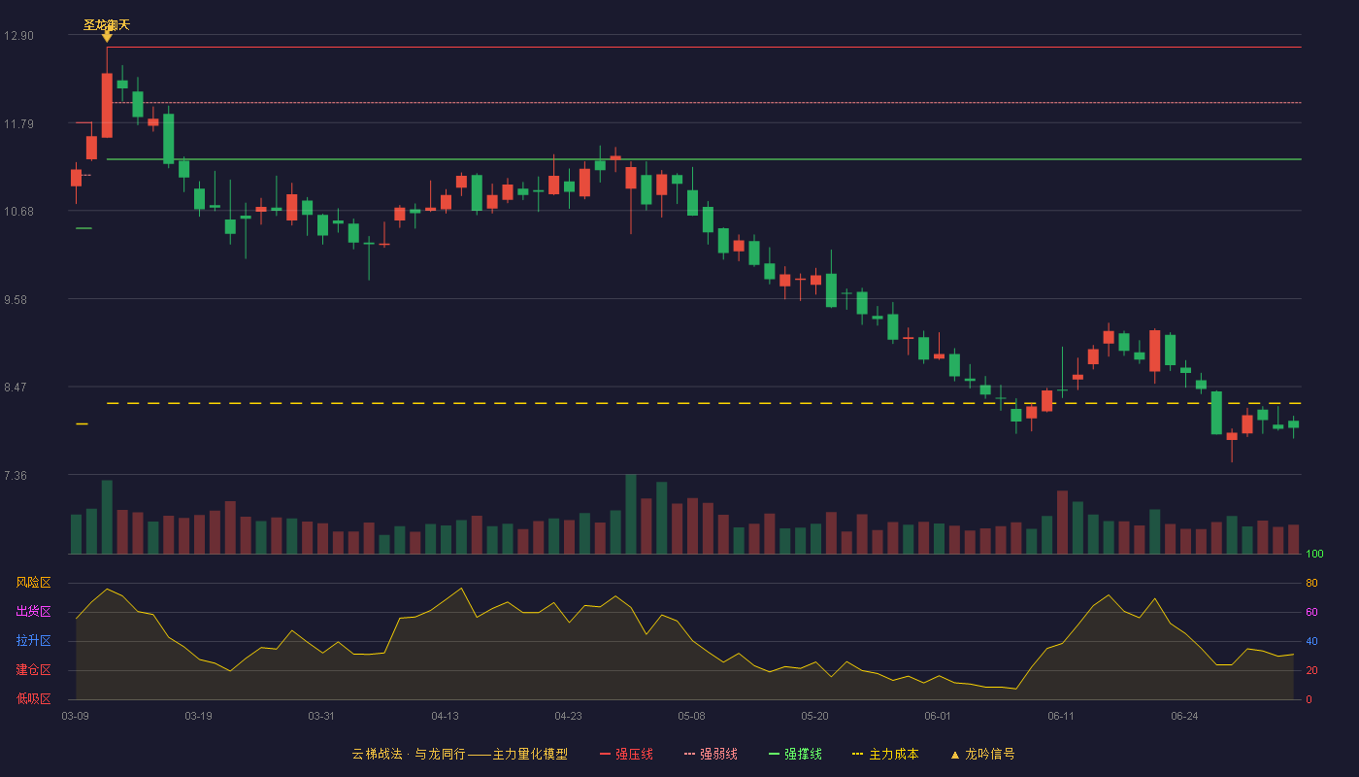Click the red horizontal 强压线 line

(704, 47)
